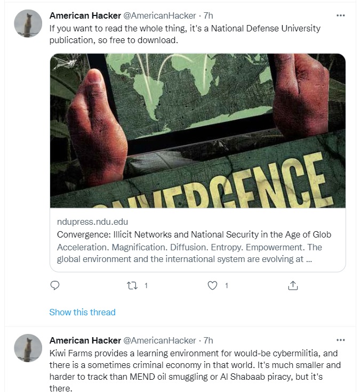Click the reply speech bubble icon
The image size is (361, 392).
[x=54, y=285]
